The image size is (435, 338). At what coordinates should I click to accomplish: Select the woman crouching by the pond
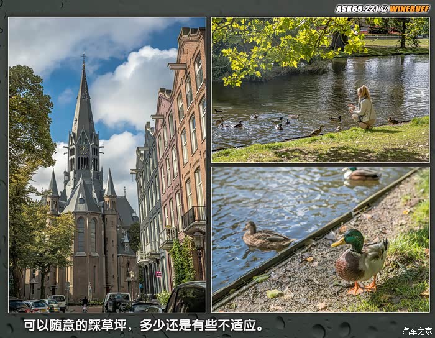364,107
